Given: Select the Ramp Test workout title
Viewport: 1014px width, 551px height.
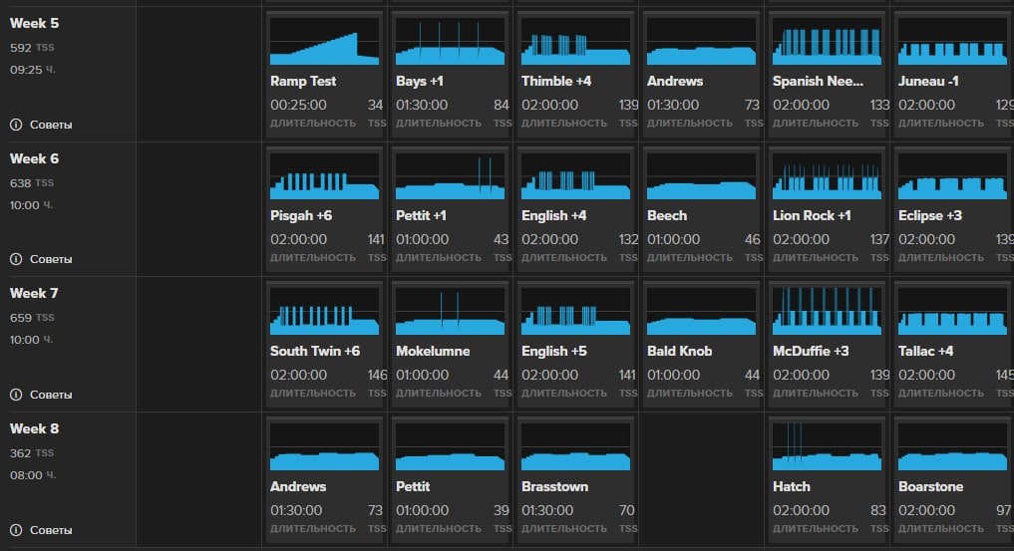Looking at the screenshot, I should point(303,81).
